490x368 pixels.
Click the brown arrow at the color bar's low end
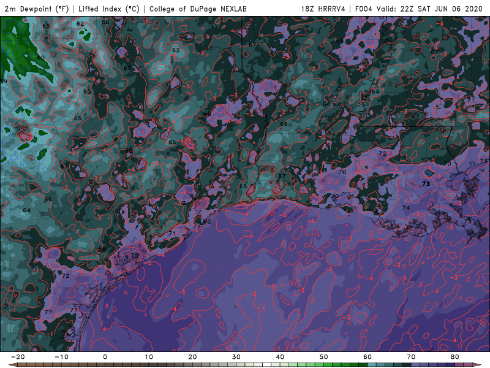pos(12,365)
